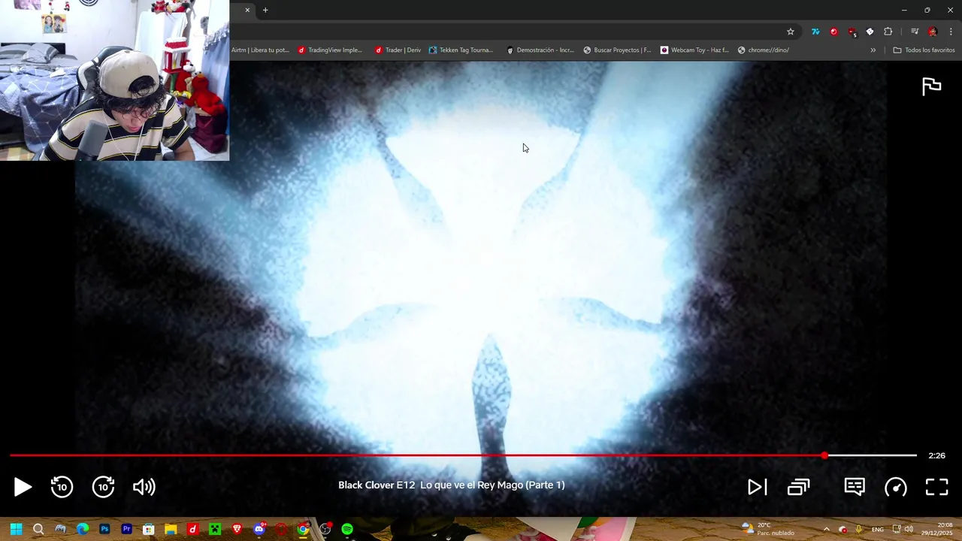Open the teal extension icon in toolbar
962x541 pixels.
(x=815, y=32)
